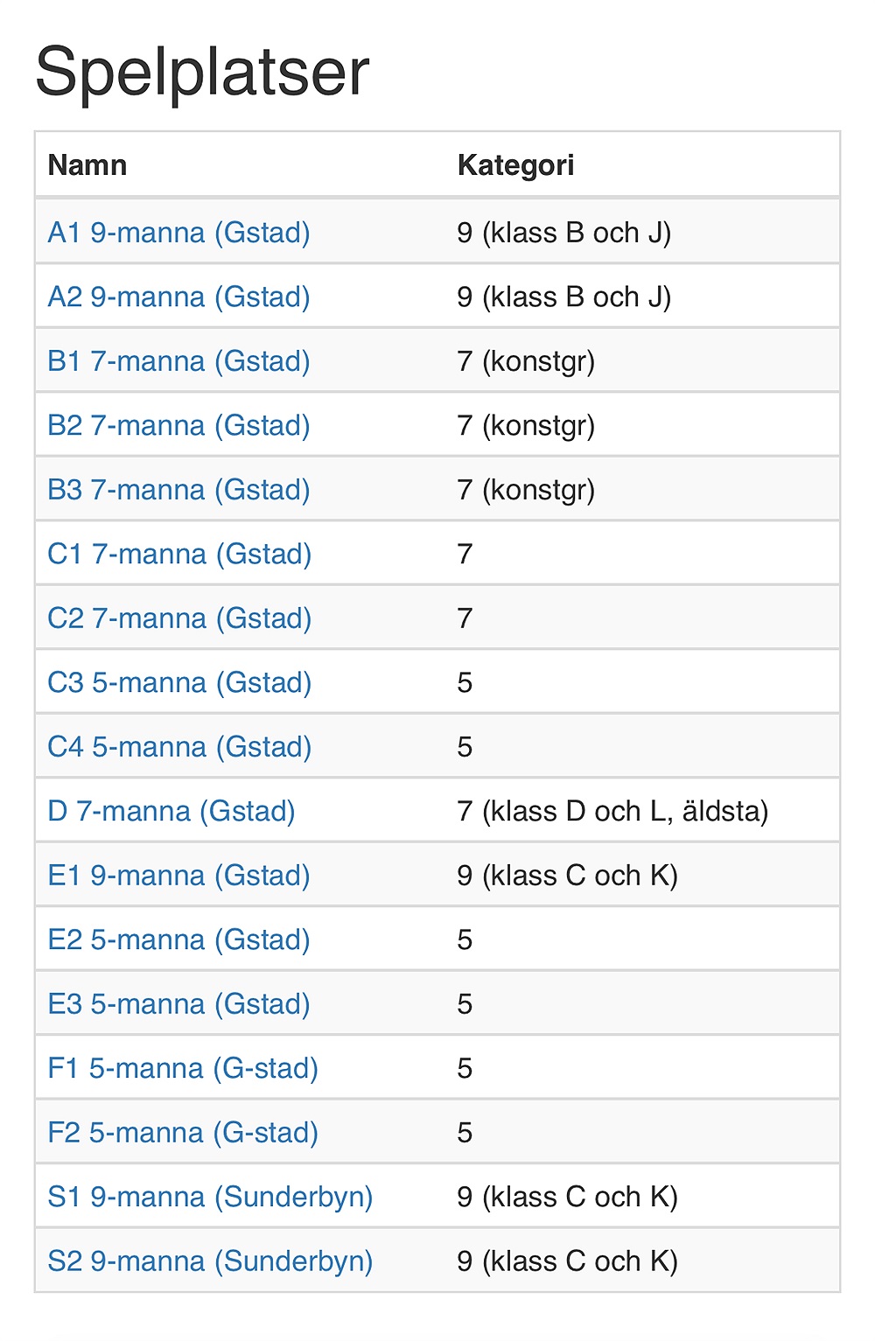Go to B3 7-manna (Gstad)

(x=178, y=490)
